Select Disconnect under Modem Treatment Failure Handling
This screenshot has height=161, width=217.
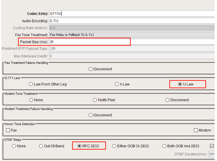tap(91, 115)
